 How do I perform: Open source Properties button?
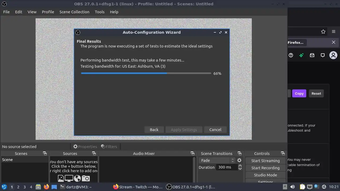coord(85,146)
